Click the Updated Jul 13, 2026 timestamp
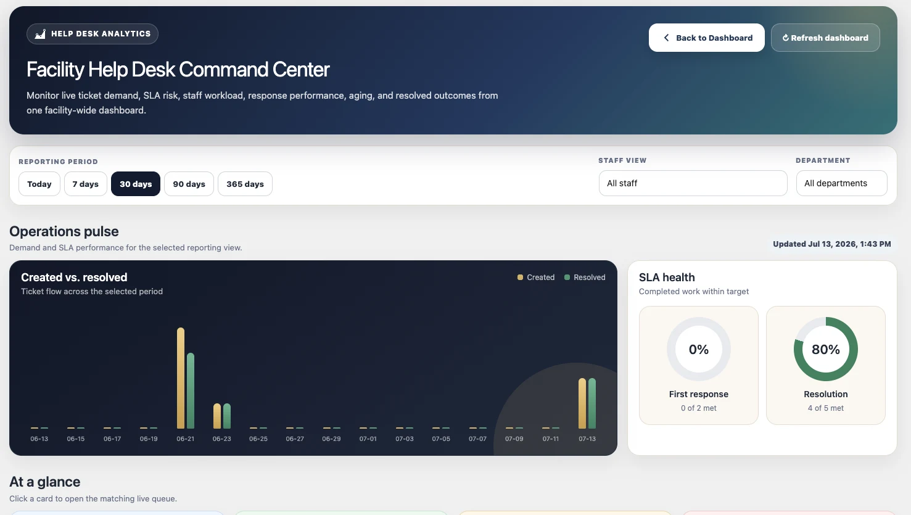911x515 pixels. (832, 244)
